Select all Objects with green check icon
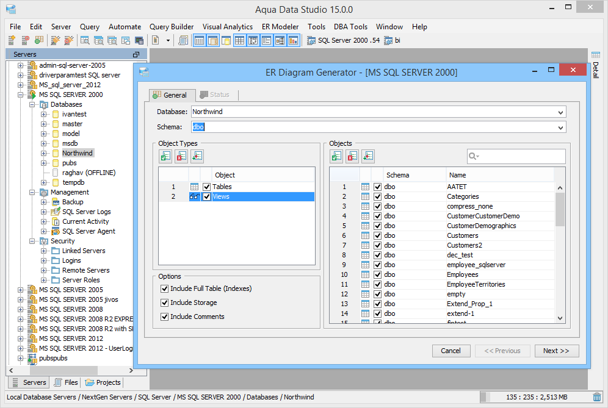This screenshot has height=408, width=608. click(336, 156)
